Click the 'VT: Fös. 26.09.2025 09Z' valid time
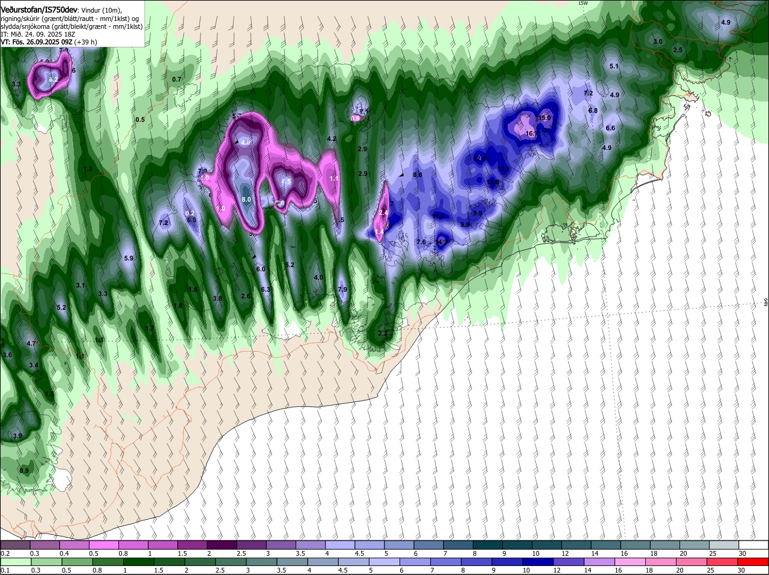 coord(37,42)
